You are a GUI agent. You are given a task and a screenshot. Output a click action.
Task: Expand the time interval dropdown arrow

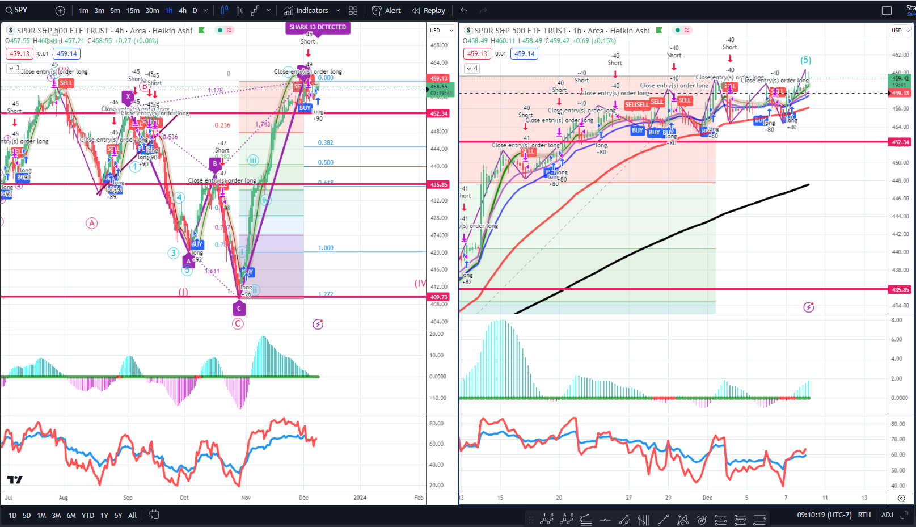tap(206, 10)
